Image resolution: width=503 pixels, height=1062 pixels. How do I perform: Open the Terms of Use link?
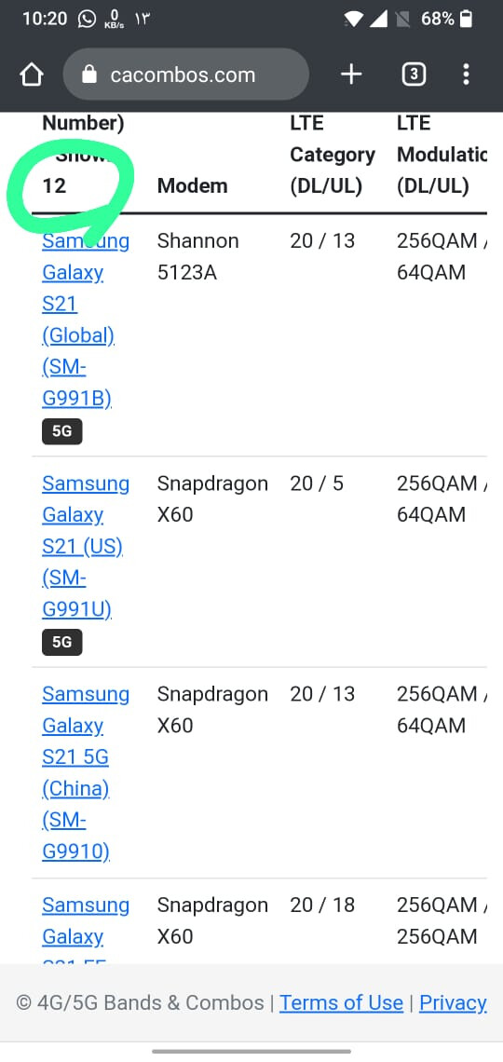pyautogui.click(x=341, y=1002)
